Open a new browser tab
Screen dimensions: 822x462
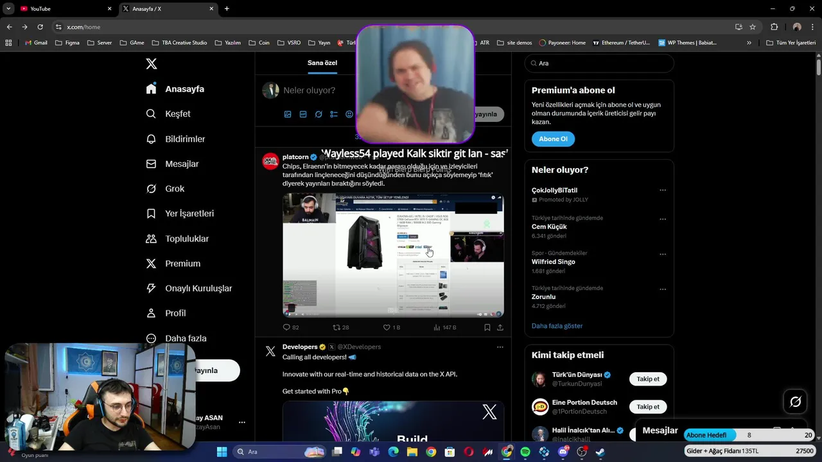[x=227, y=8]
